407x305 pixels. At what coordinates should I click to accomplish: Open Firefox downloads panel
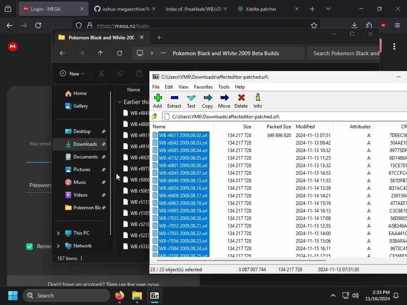point(354,25)
